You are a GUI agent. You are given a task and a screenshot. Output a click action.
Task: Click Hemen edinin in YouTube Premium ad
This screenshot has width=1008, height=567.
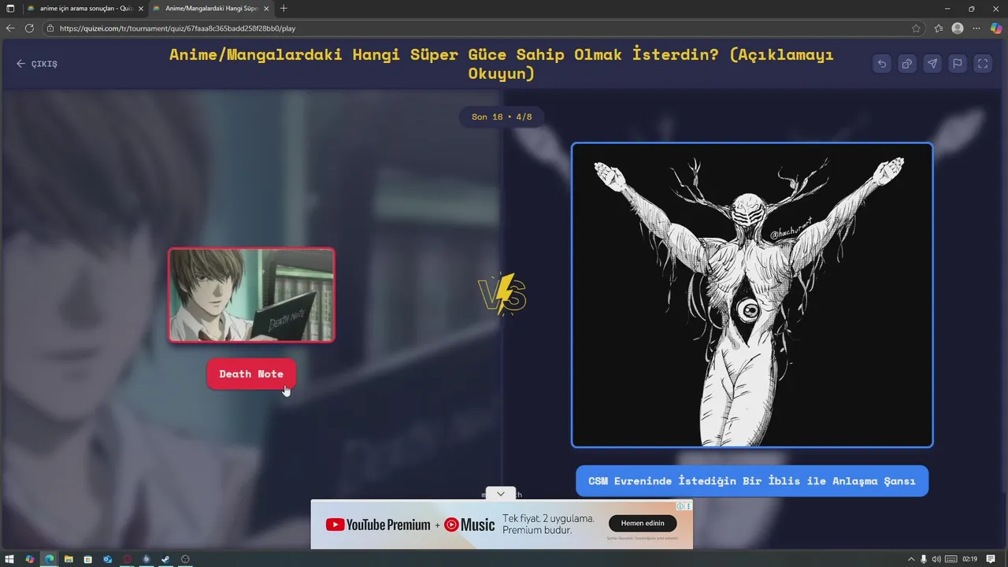643,523
